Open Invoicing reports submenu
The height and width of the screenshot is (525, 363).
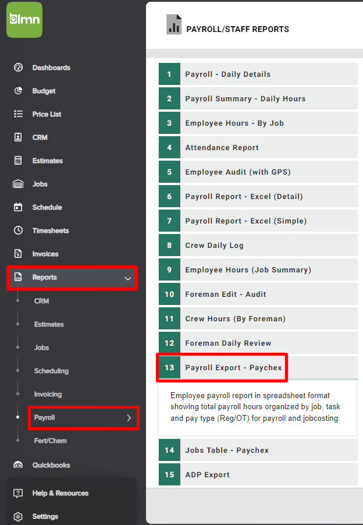[x=48, y=394]
